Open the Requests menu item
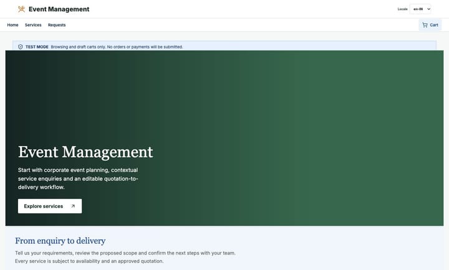The image size is (449, 270). coord(57,25)
